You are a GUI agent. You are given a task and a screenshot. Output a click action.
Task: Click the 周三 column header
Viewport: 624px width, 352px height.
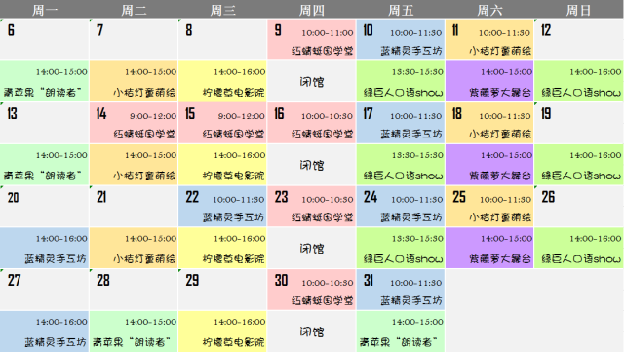pos(223,10)
